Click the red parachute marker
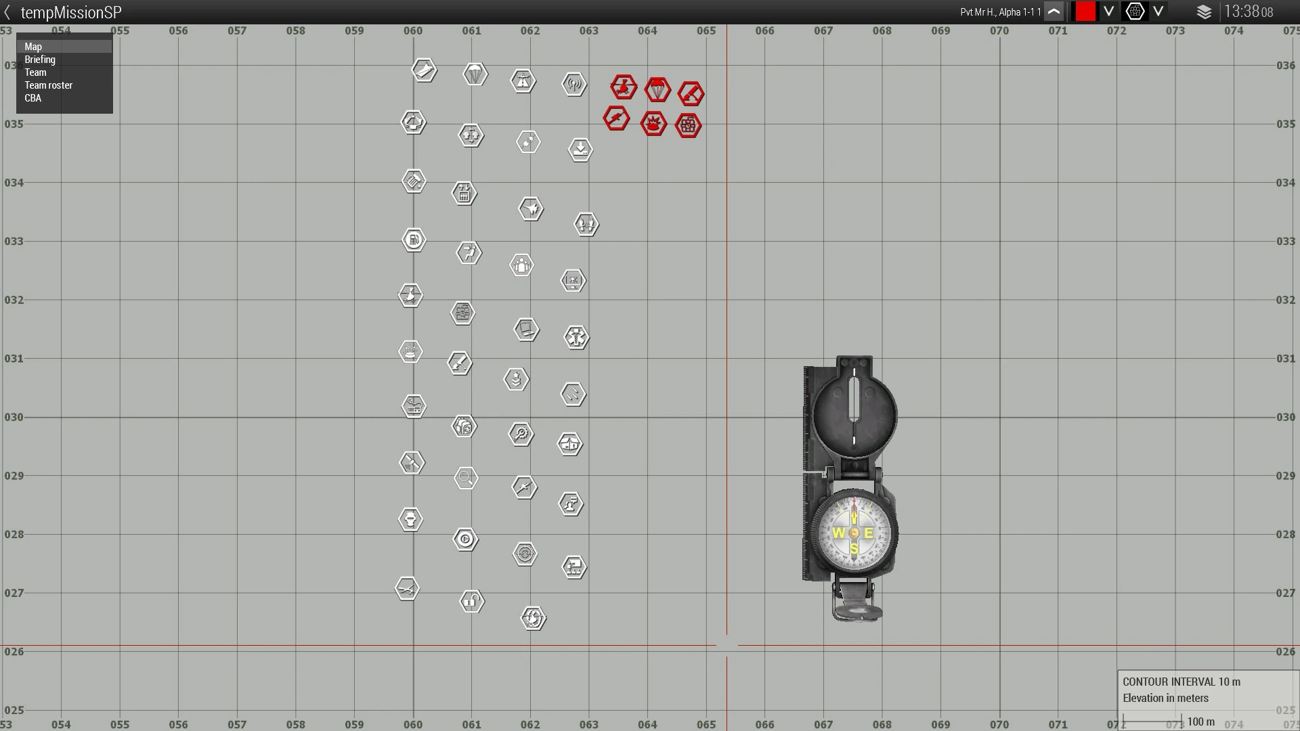This screenshot has height=731, width=1300. tap(657, 89)
